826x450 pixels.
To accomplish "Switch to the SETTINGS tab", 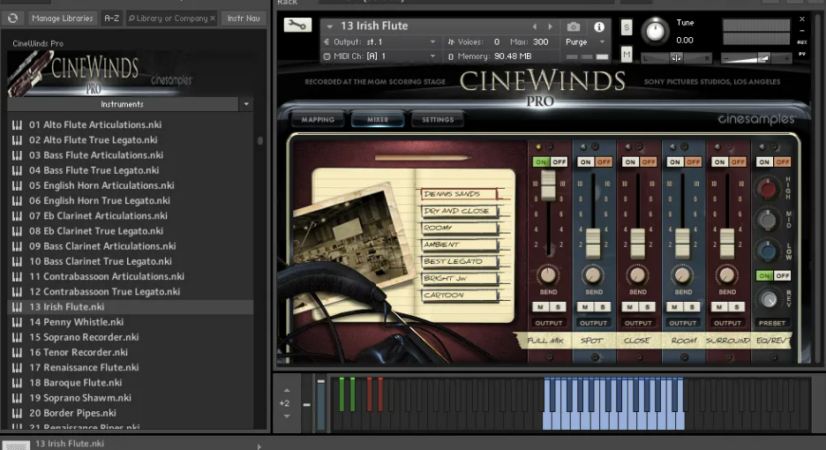I will [x=438, y=120].
